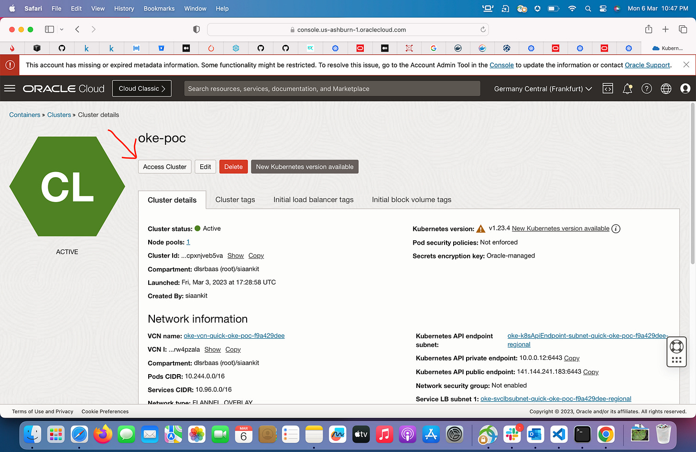Image resolution: width=696 pixels, height=452 pixels.
Task: Open the floating Support lifebuoy icon
Action: click(x=676, y=346)
